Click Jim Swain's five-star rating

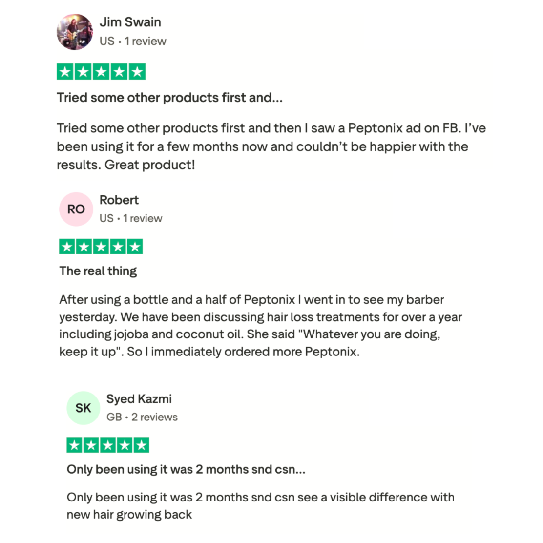[101, 72]
